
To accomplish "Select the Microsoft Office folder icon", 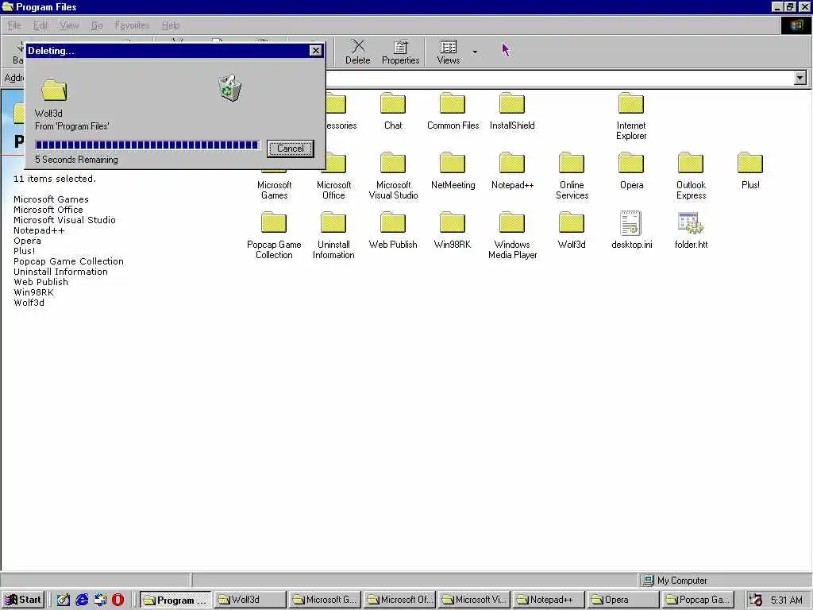I will [333, 164].
